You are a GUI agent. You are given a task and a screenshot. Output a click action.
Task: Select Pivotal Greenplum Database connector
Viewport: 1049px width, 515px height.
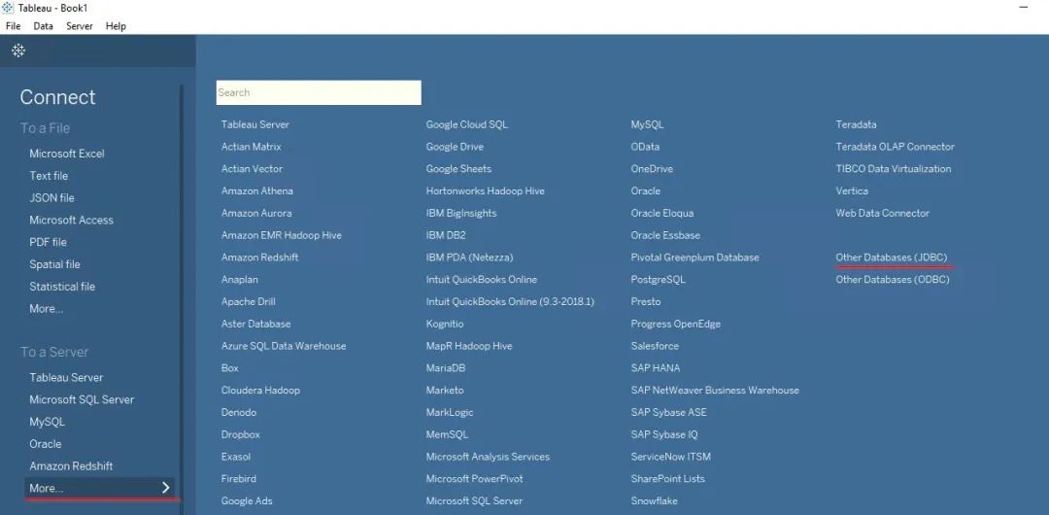pyautogui.click(x=695, y=257)
